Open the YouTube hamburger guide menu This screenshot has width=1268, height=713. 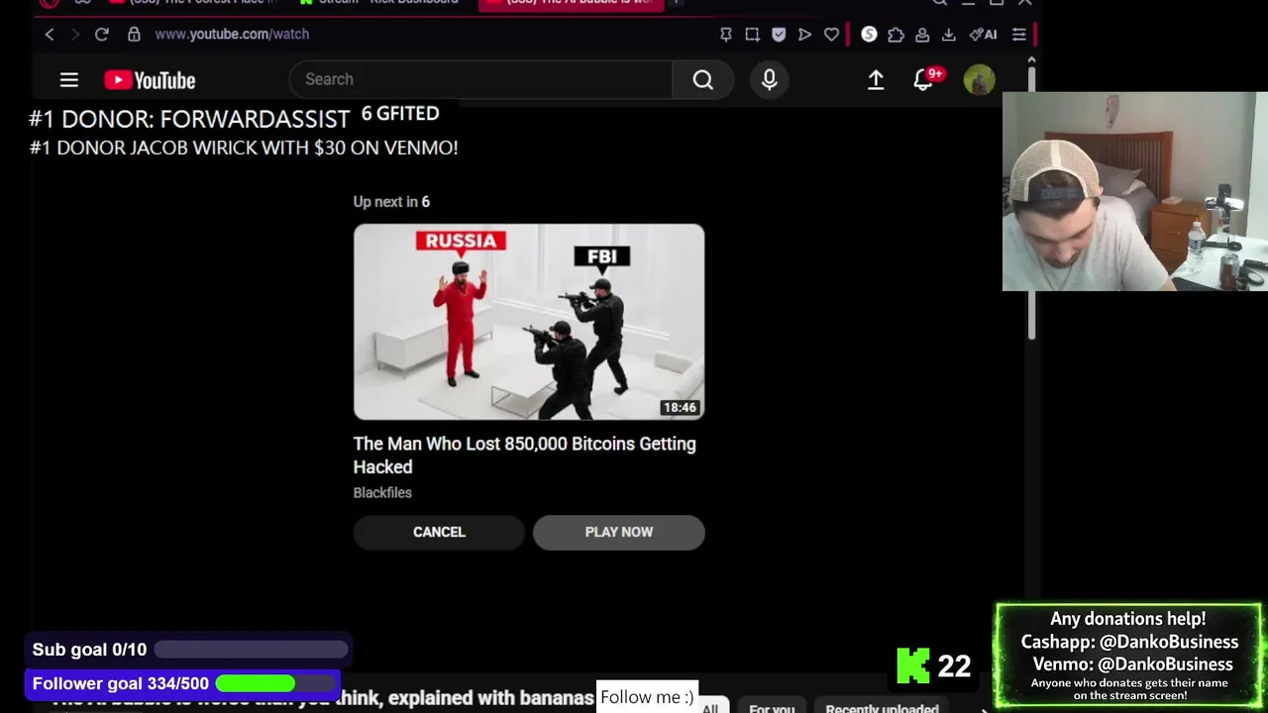pos(68,80)
